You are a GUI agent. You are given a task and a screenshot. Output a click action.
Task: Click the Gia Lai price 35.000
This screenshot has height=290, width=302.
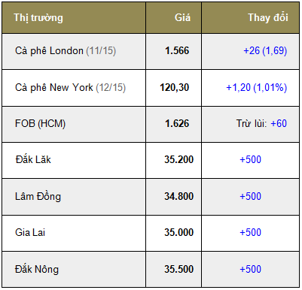(179, 233)
